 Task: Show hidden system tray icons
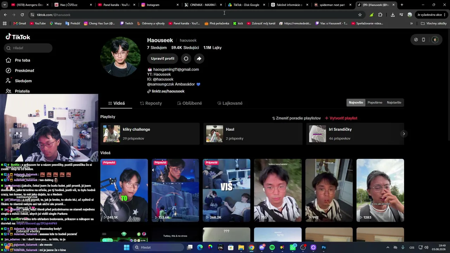pyautogui.click(x=388, y=247)
